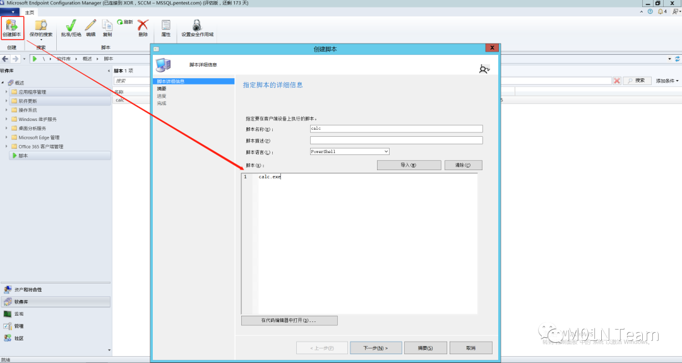This screenshot has width=682, height=363.
Task: Click 在代码编辑器中打开 button
Action: 289,320
